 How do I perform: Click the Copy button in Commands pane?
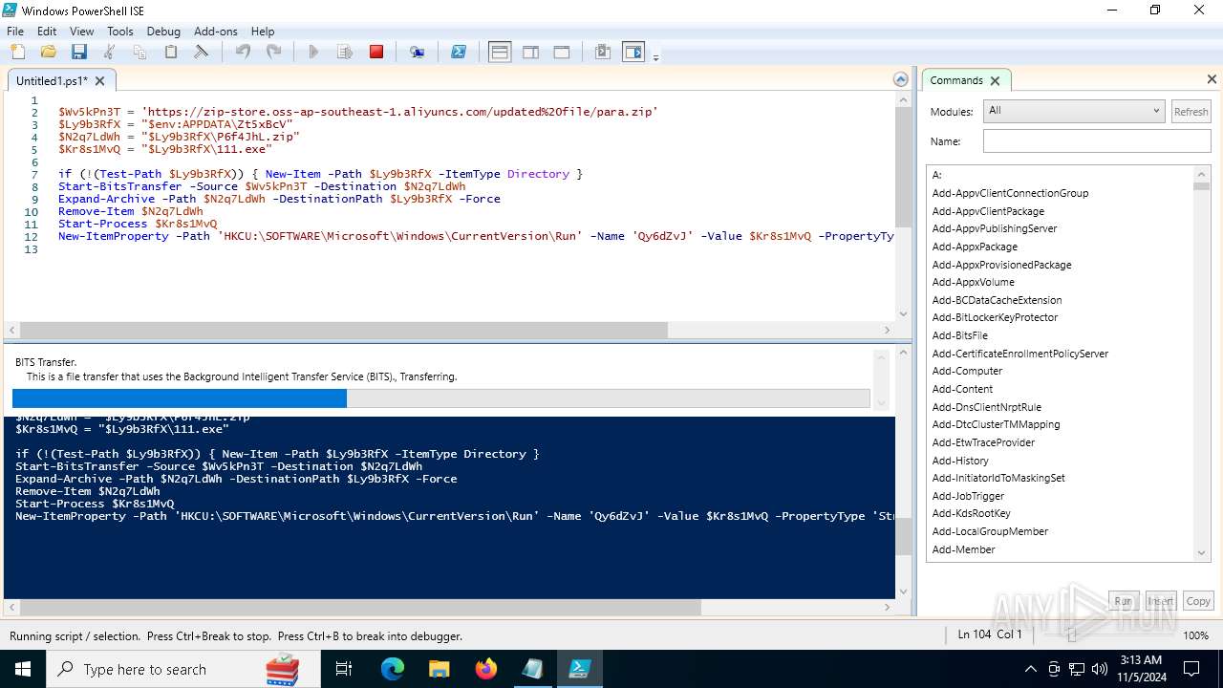[1198, 601]
